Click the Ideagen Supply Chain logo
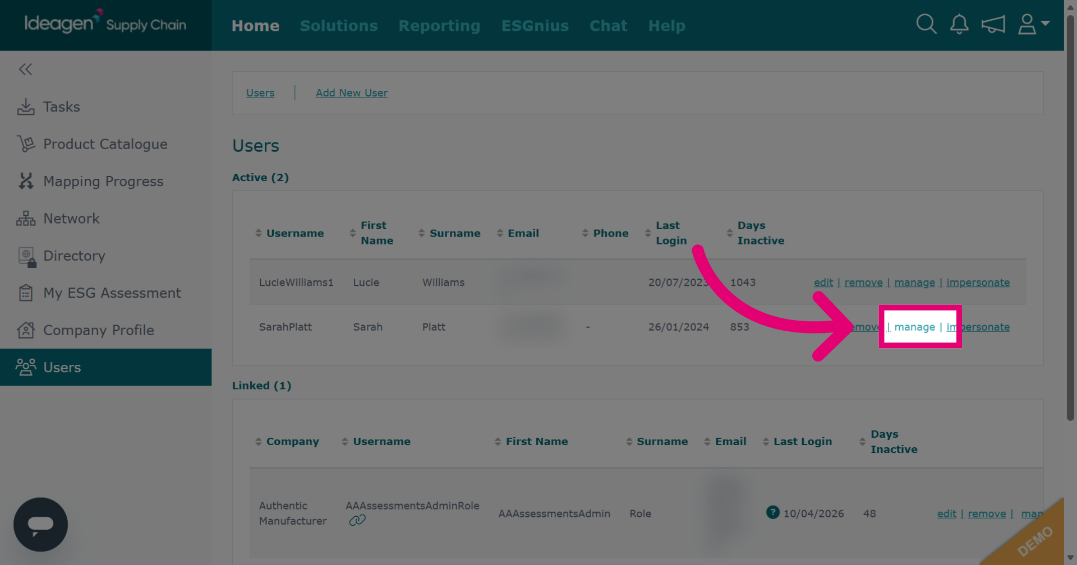The image size is (1077, 565). pos(105,22)
